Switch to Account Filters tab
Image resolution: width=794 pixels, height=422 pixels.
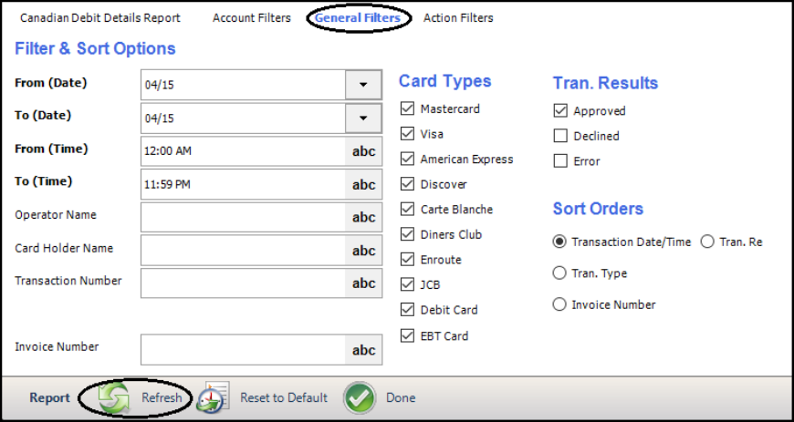click(x=252, y=18)
